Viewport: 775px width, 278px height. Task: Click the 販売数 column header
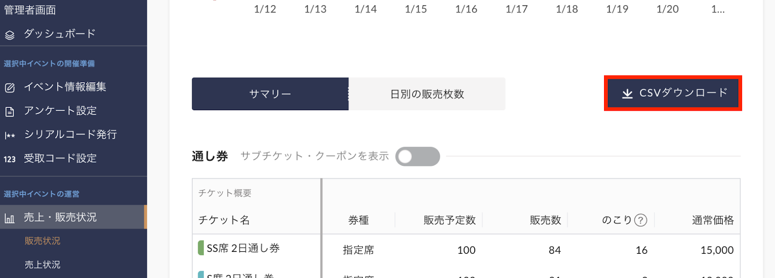(545, 220)
